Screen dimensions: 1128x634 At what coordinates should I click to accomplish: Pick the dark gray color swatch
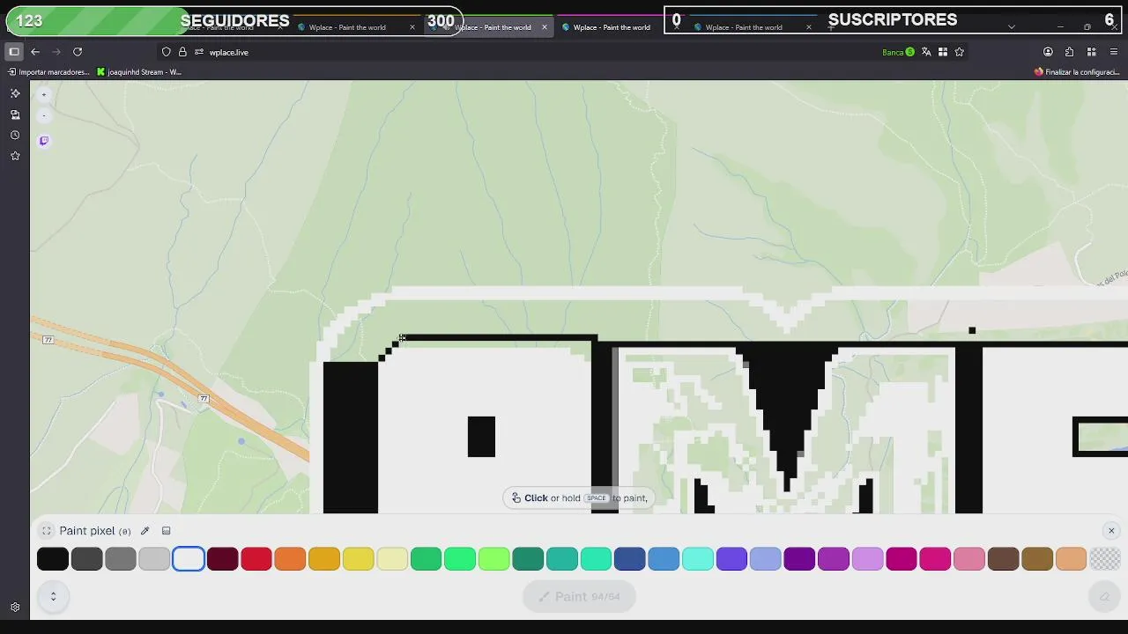point(86,559)
